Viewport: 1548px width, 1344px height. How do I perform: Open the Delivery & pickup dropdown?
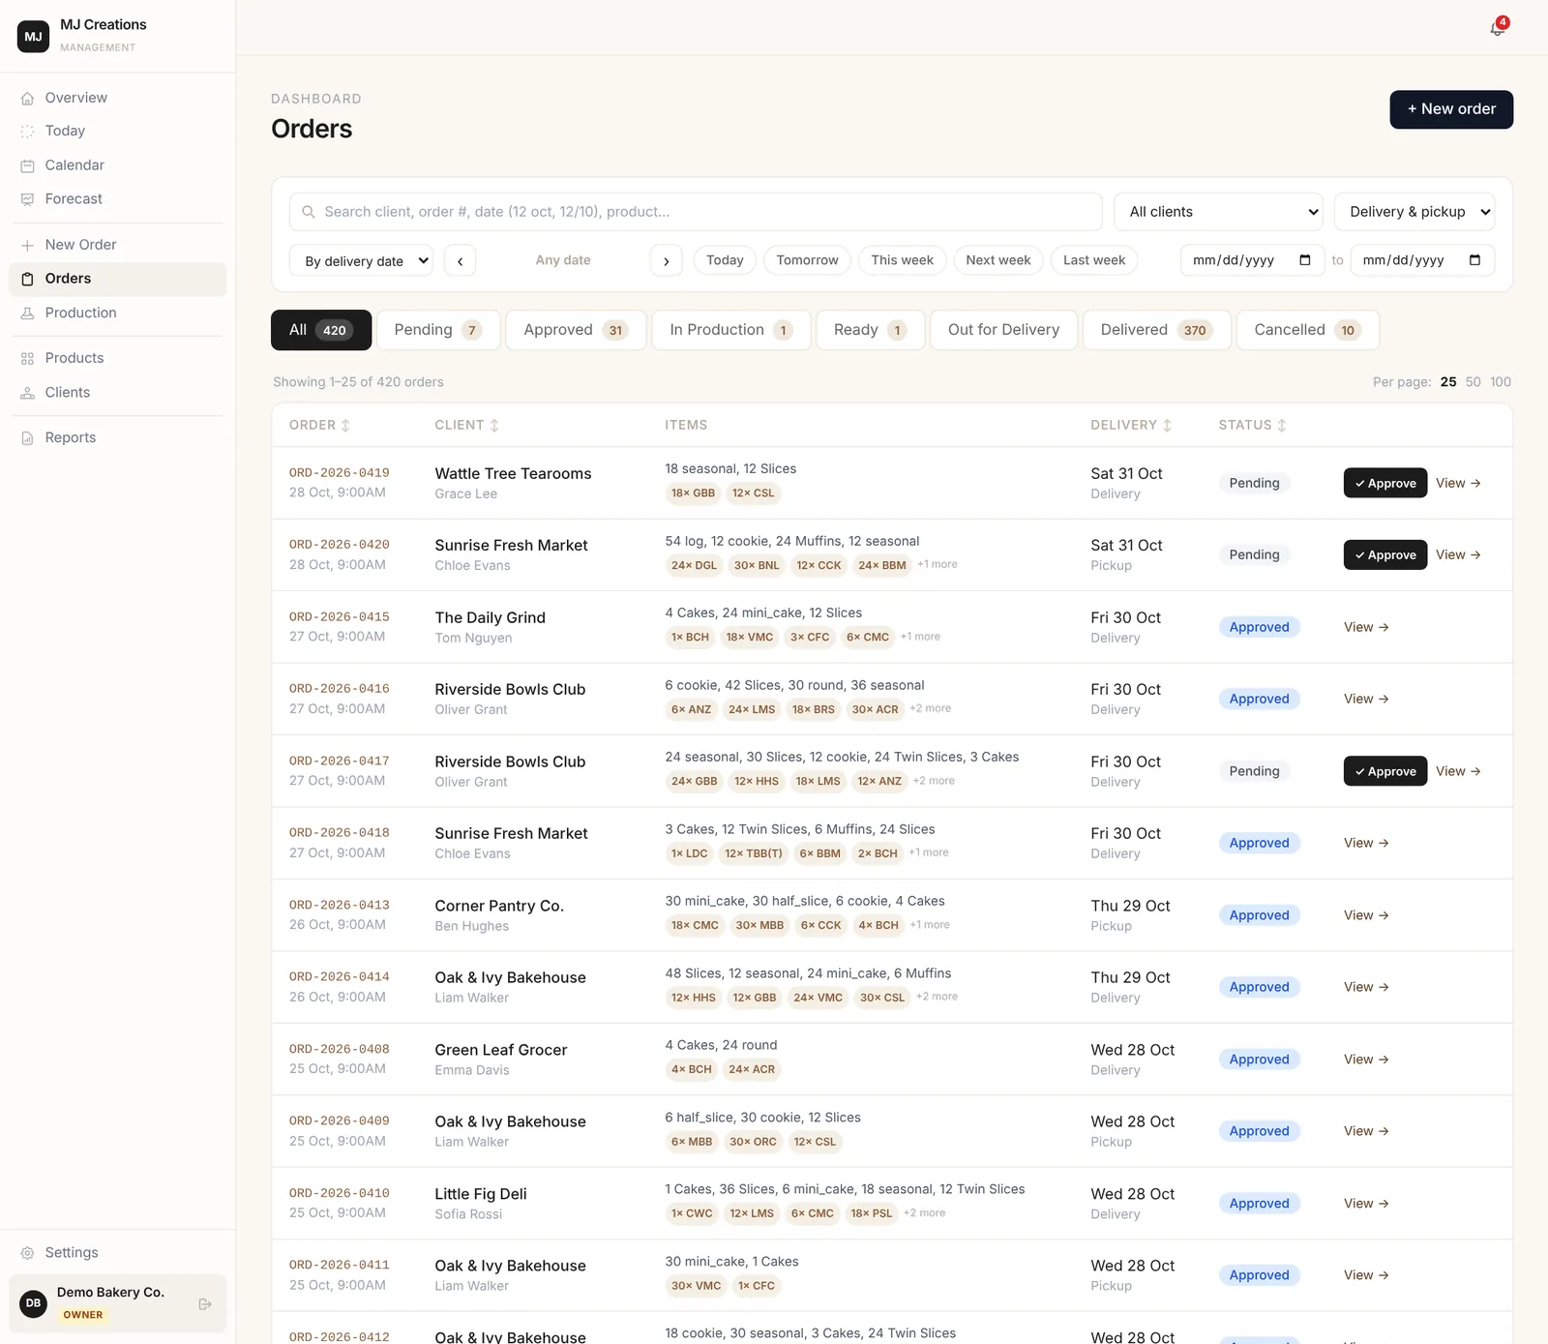[1414, 212]
